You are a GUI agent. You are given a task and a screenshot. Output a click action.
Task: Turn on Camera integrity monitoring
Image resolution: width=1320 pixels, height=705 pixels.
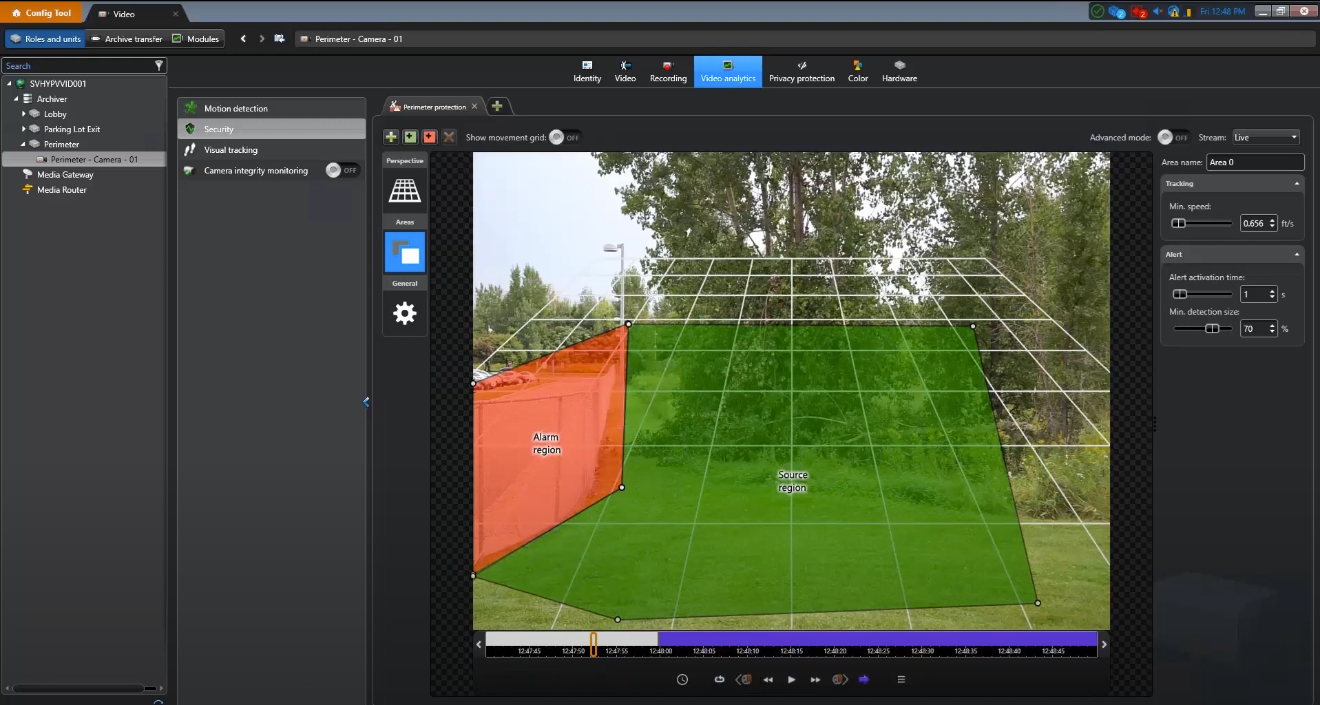(342, 170)
